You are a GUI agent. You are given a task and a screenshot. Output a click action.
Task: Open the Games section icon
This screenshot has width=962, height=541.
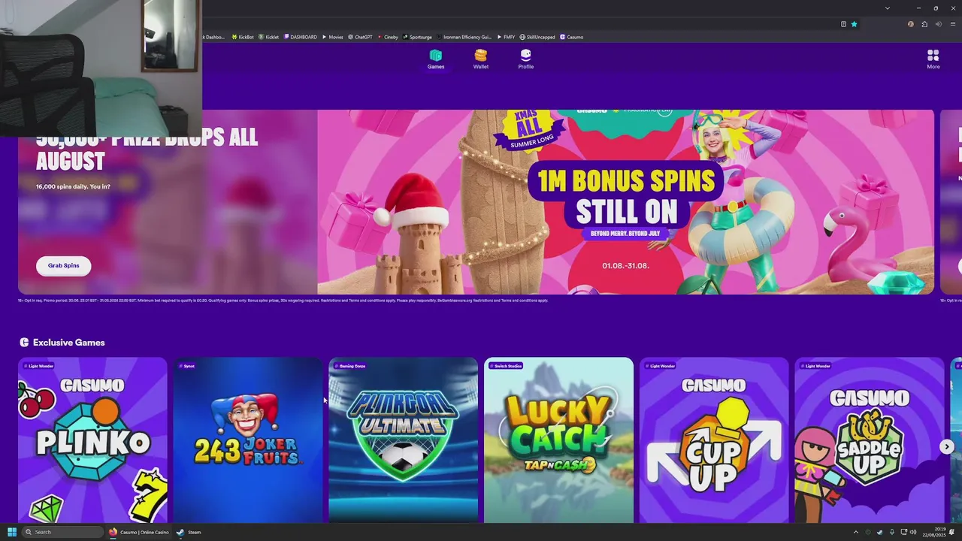pos(436,59)
